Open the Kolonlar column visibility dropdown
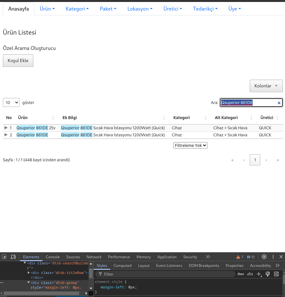This screenshot has width=285, height=297. coord(266,86)
